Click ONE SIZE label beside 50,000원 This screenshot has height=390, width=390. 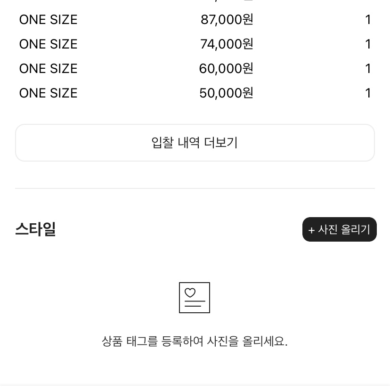click(48, 93)
